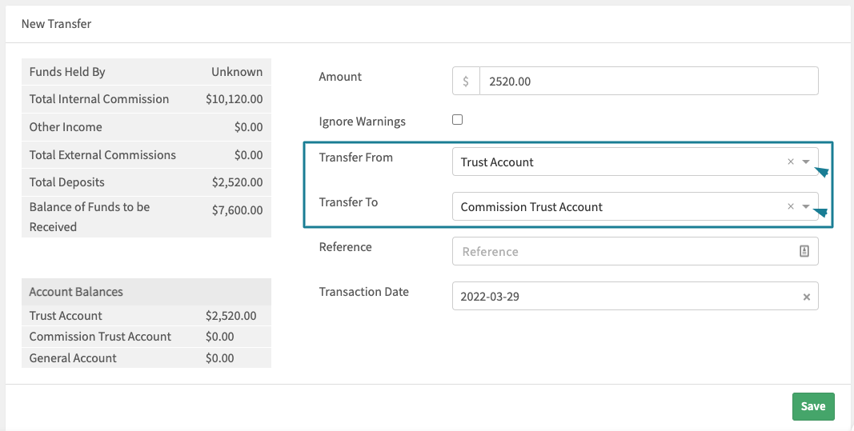Screen dimensions: 854x431
Task: Focus the Amount input field
Action: [x=648, y=81]
